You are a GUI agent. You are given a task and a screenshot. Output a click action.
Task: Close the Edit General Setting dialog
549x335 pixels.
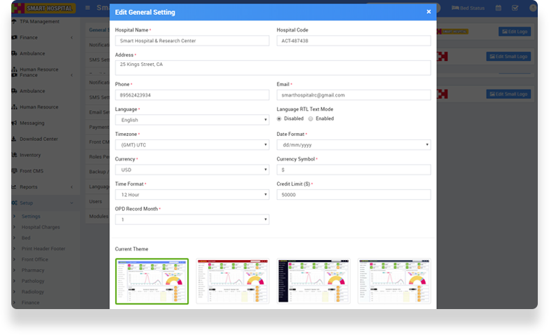tap(428, 12)
